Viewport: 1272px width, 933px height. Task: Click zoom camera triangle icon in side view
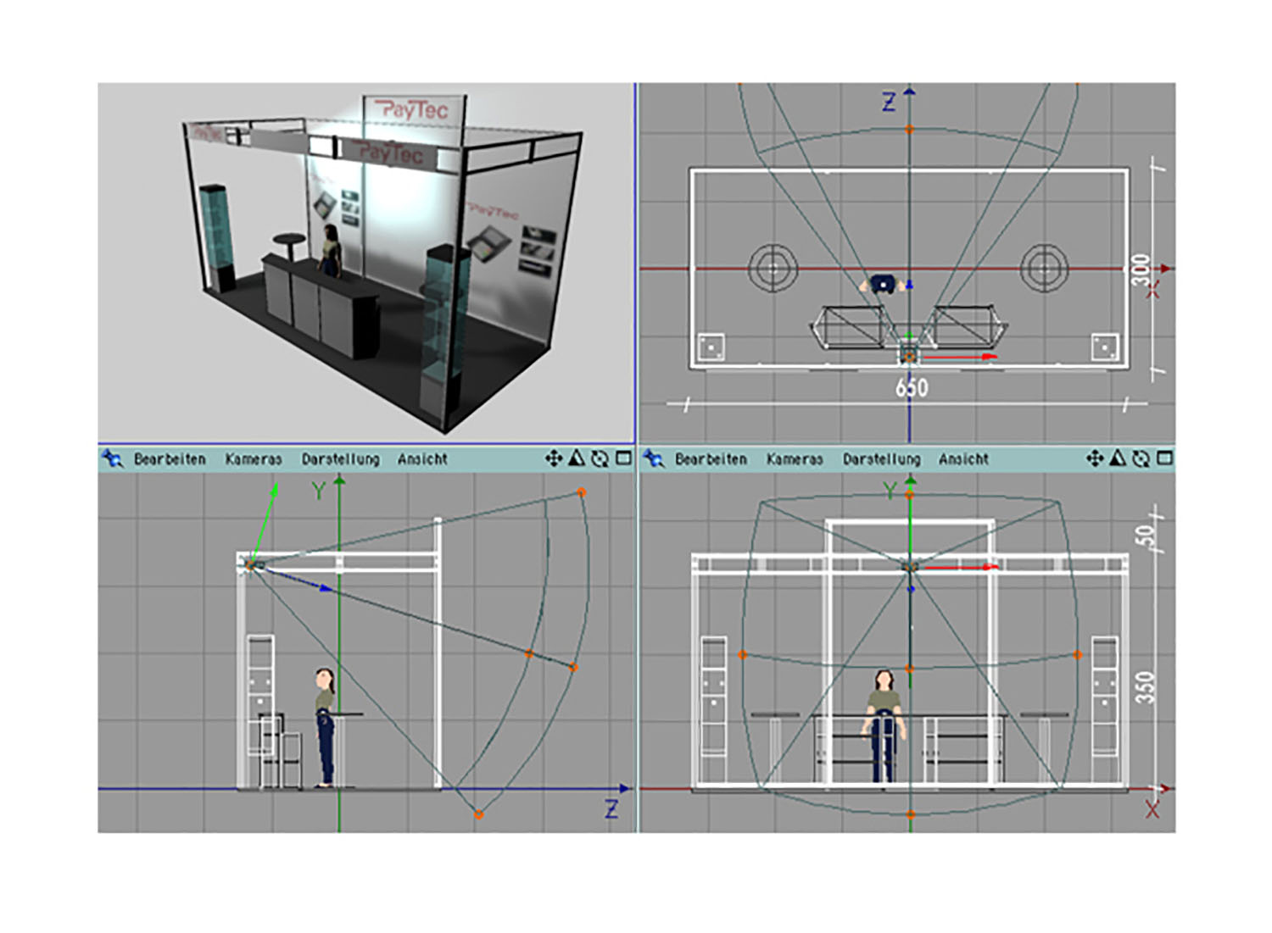(x=577, y=458)
